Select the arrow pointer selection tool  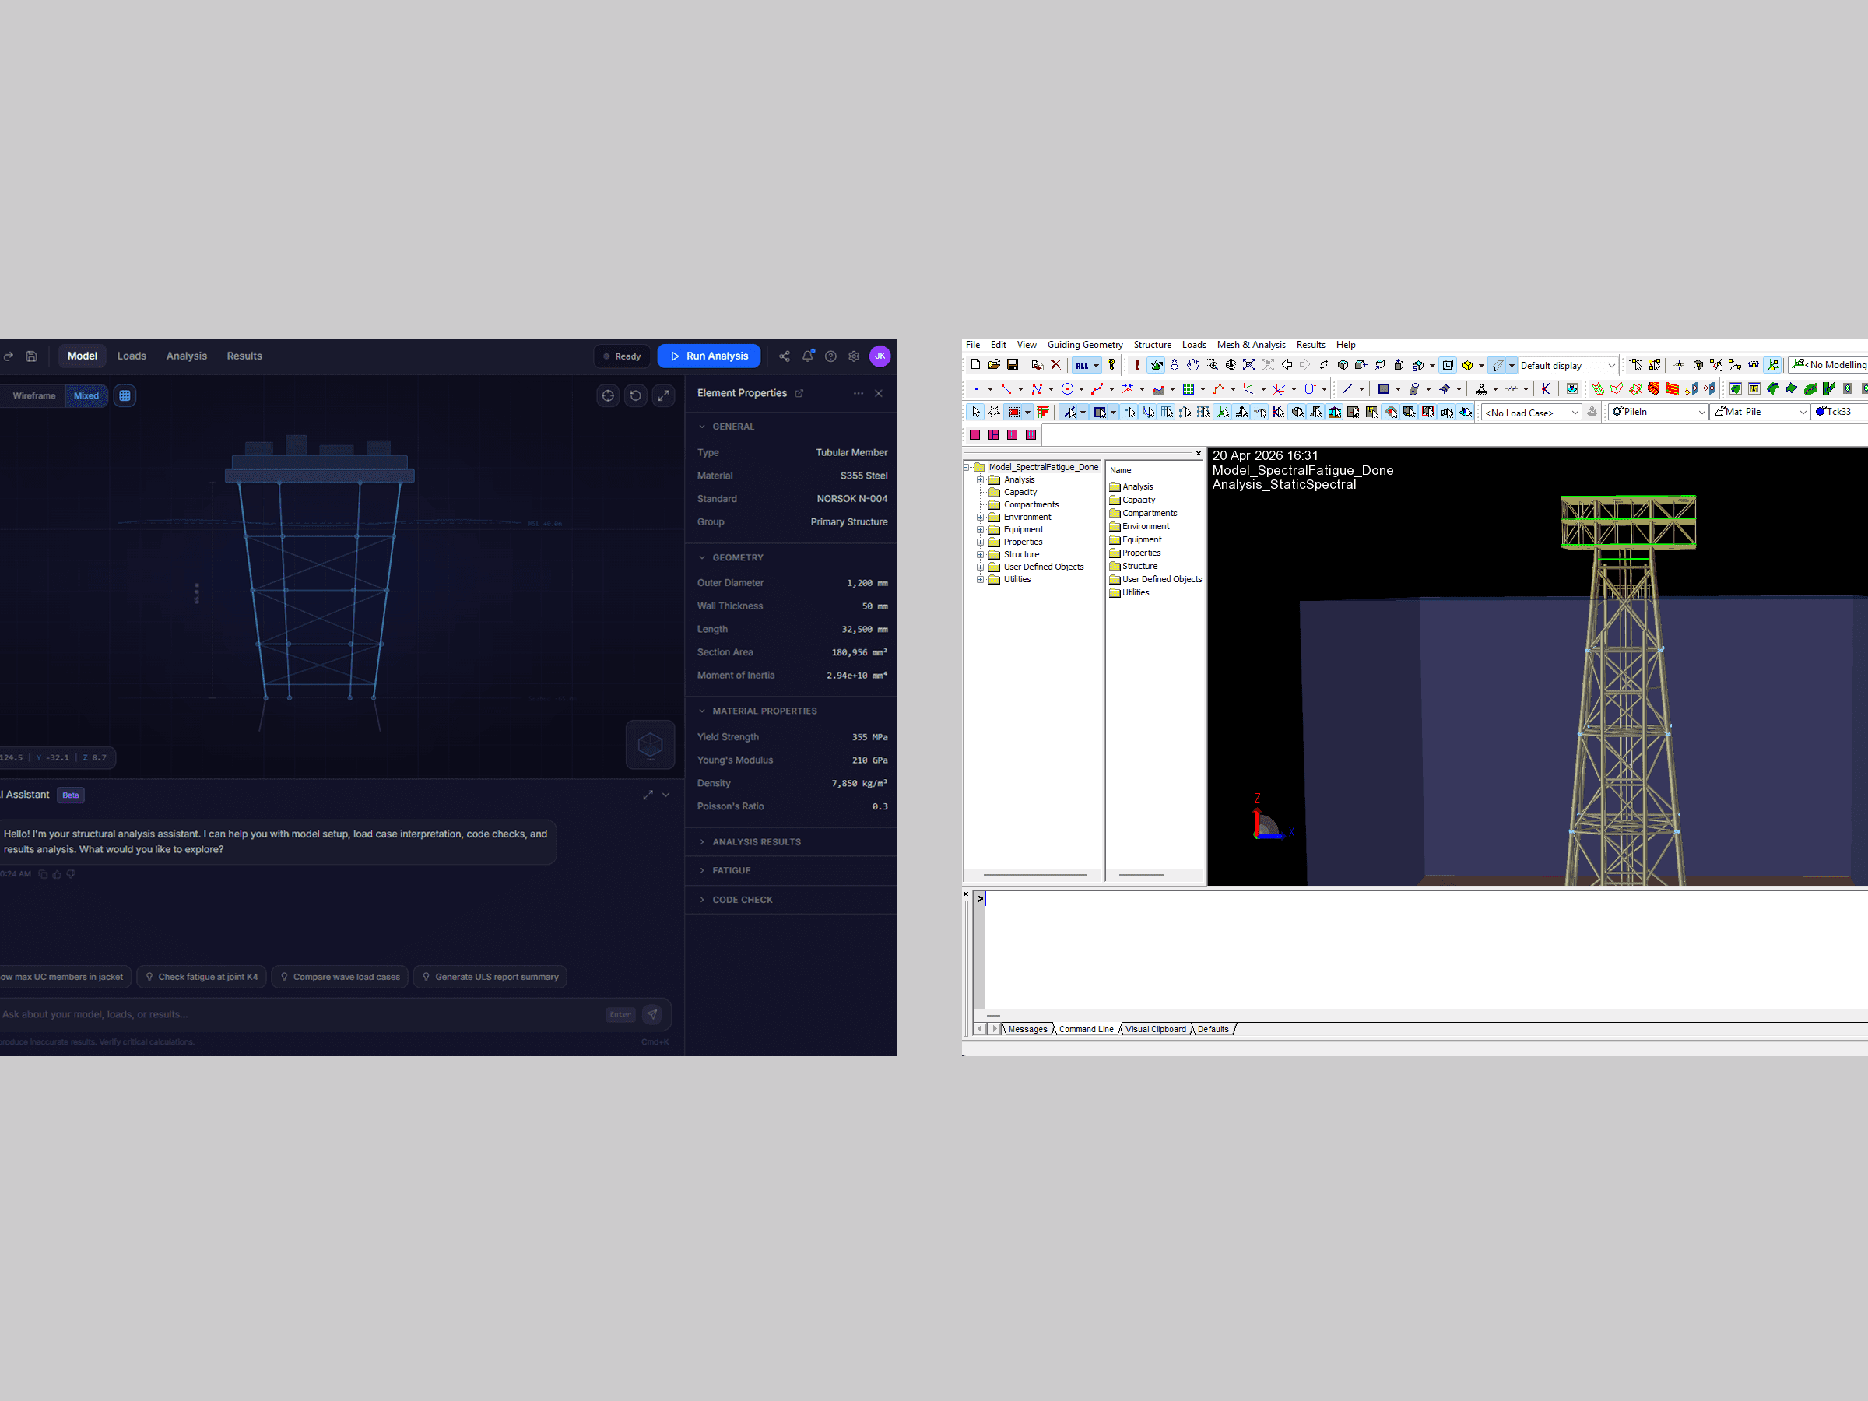pos(975,412)
